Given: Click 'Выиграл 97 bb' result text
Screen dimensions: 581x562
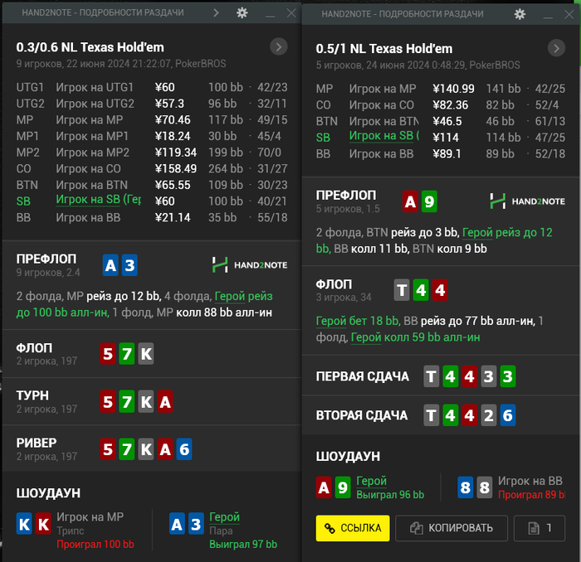Looking at the screenshot, I should pyautogui.click(x=243, y=545).
